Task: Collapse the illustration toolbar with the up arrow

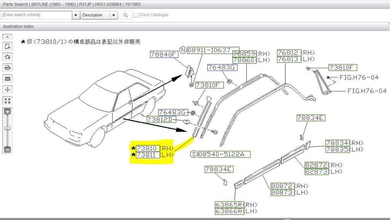Action: [x=8, y=37]
